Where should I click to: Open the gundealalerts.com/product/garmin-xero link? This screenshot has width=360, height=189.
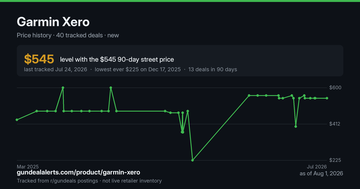coord(78,172)
